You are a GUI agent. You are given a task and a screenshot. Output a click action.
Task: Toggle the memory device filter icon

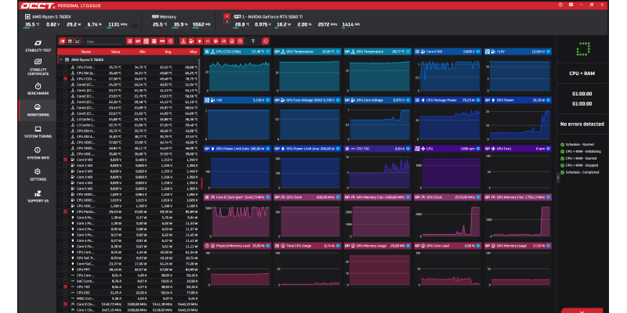162,41
